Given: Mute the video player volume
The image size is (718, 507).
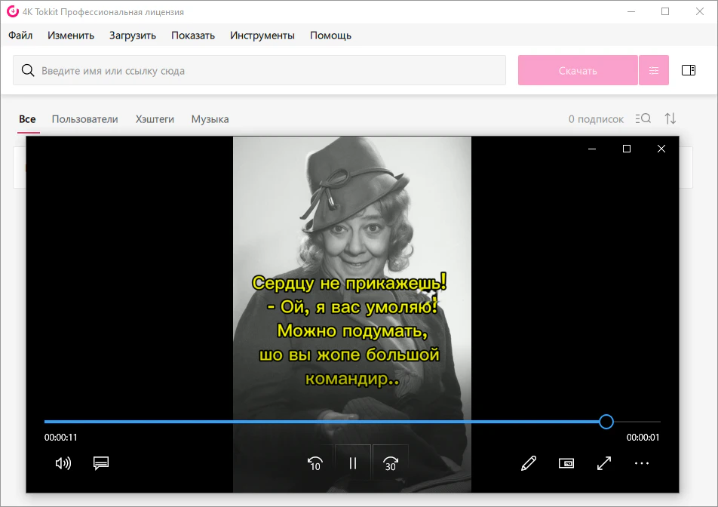Looking at the screenshot, I should click(x=63, y=463).
